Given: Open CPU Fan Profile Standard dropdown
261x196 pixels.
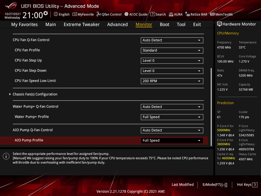Looking at the screenshot, I should point(172,50).
